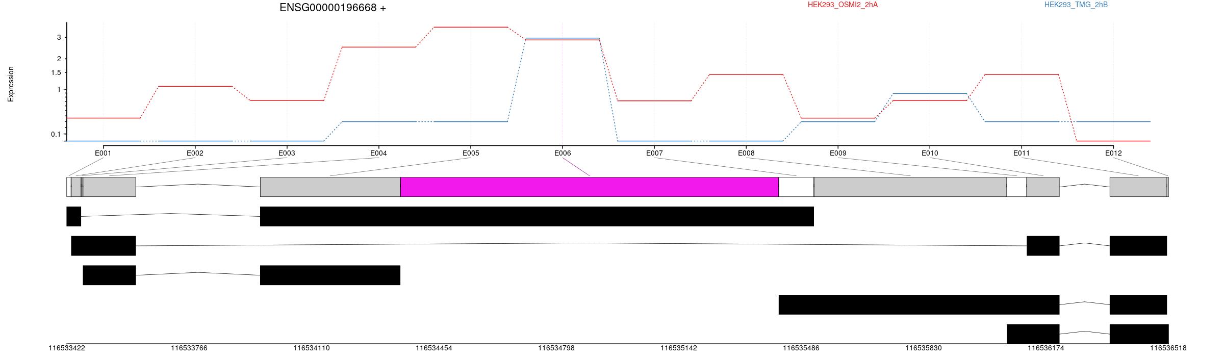Select exon label E007
This screenshot has width=1224, height=357.
(x=654, y=153)
